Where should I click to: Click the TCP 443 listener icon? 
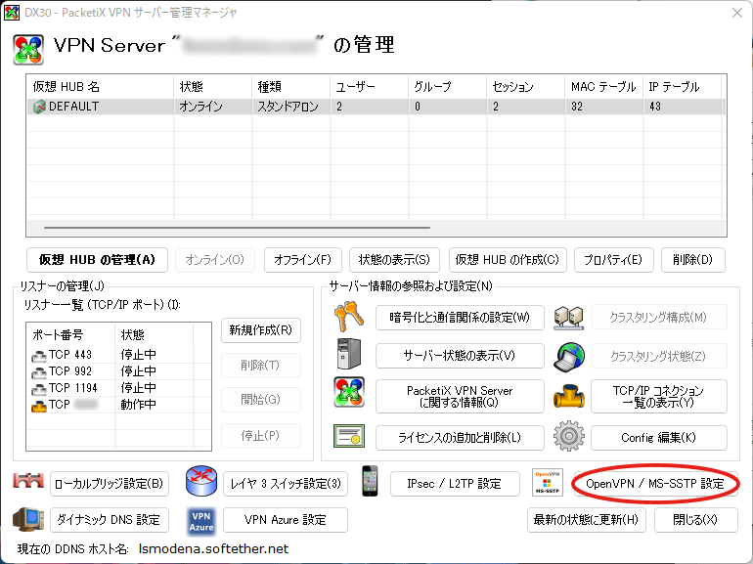click(39, 356)
